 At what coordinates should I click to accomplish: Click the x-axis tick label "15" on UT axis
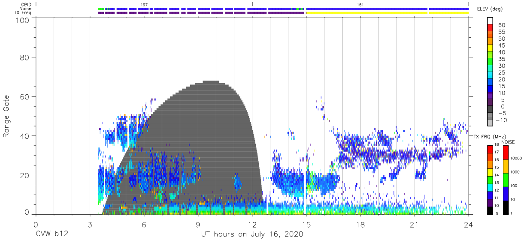(306, 225)
